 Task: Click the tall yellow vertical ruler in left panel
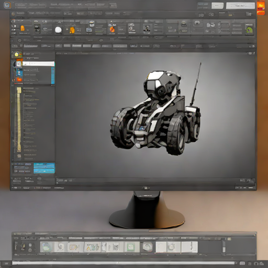point(19,119)
